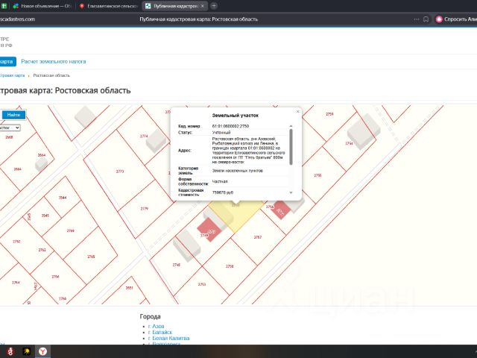Open Yandex Browser from the taskbar
The height and width of the screenshot is (358, 477).
43,351
